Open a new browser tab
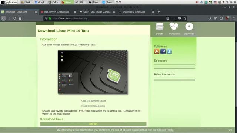 [159, 12]
